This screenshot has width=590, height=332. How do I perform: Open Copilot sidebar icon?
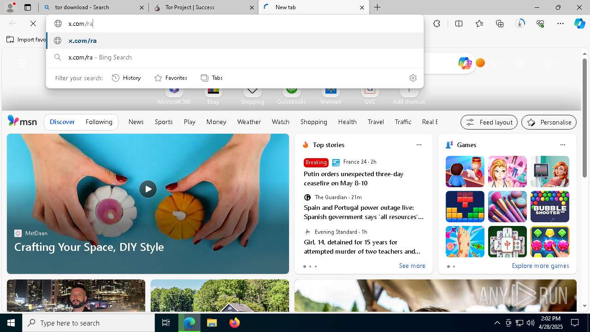point(579,24)
